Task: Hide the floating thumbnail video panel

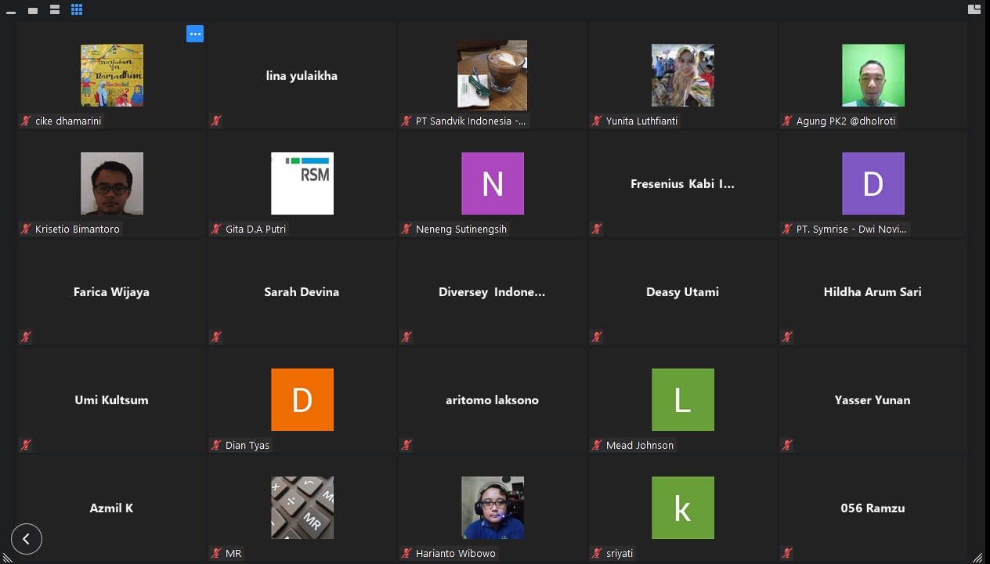Action: click(x=11, y=10)
